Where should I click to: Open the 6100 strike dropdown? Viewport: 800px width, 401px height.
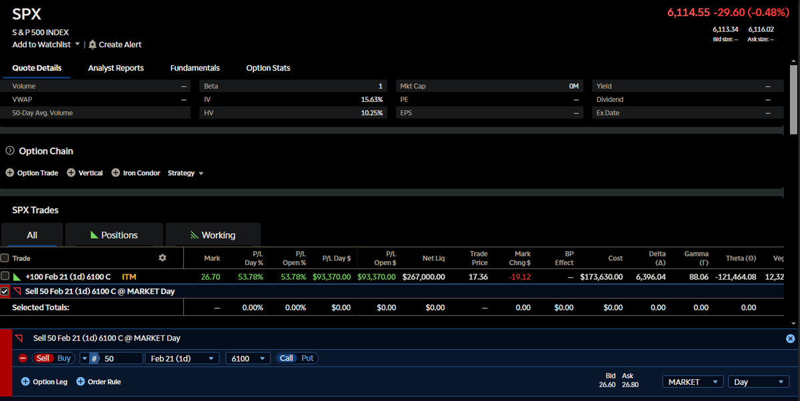pos(248,358)
